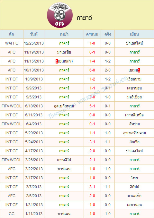
Task: Select away team ปาเลสไตน์ on 4/17/2013
Action: (134, 151)
